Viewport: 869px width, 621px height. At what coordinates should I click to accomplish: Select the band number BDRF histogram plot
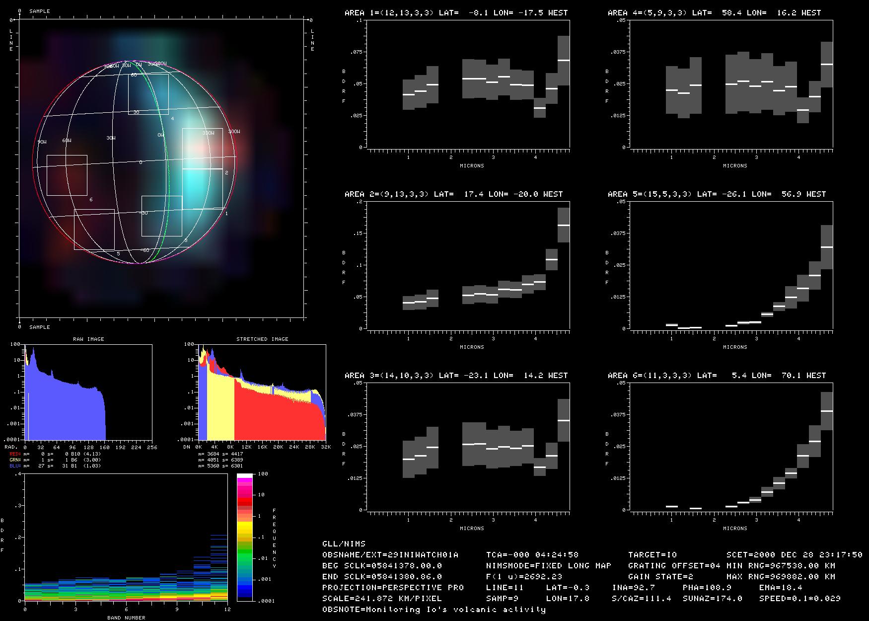tap(126, 538)
